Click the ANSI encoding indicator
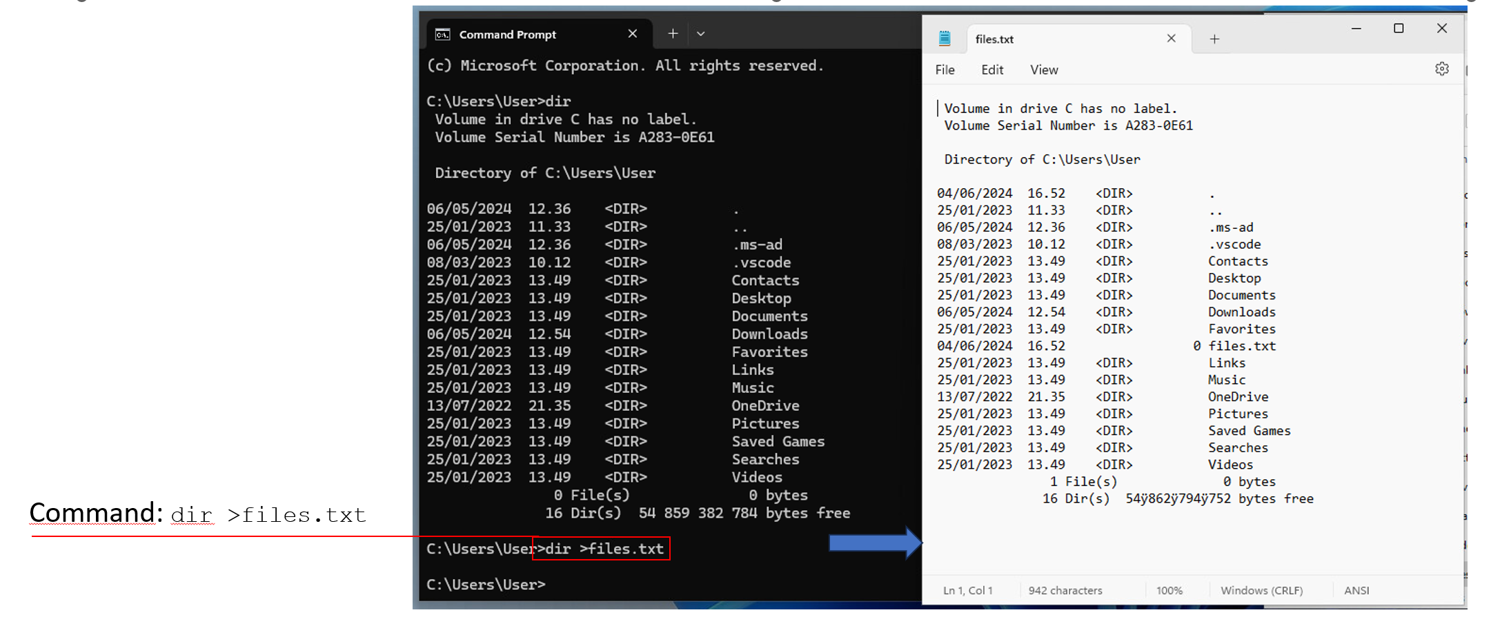The height and width of the screenshot is (628, 1491). (1356, 591)
